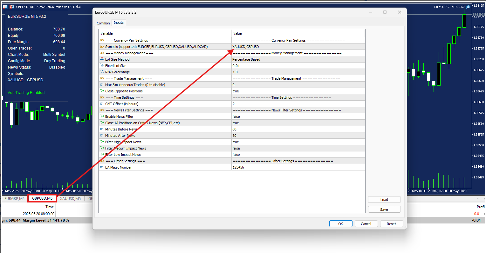Open the XAUUSD,M5 chart tab
Screen dimensions: 486x253
(71, 199)
